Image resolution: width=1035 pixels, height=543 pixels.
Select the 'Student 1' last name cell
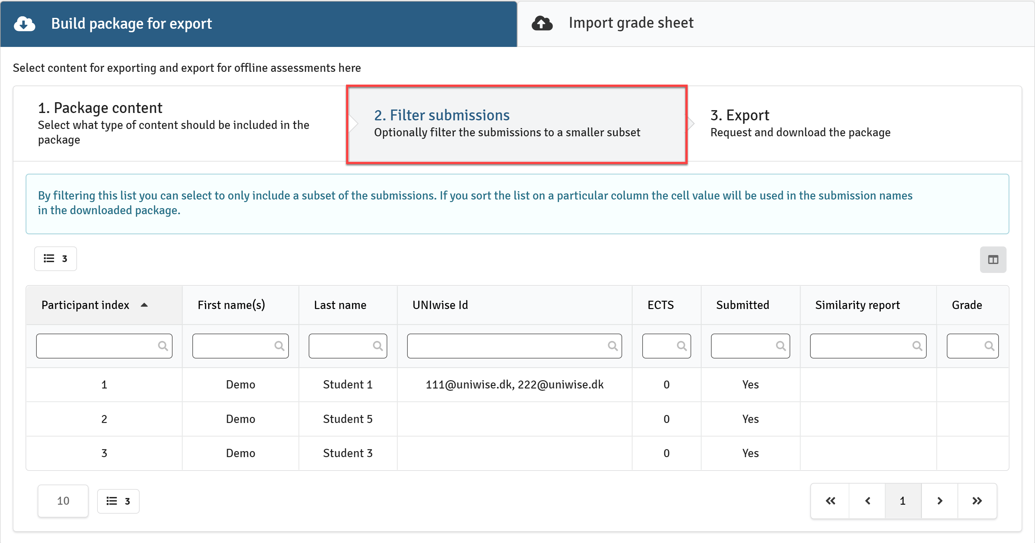348,384
